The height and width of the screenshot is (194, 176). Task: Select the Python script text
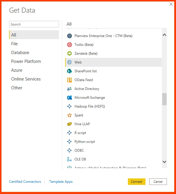pos(84,142)
